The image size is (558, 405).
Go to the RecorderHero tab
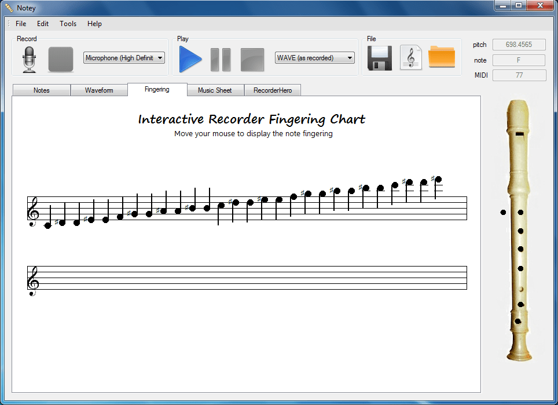point(273,90)
